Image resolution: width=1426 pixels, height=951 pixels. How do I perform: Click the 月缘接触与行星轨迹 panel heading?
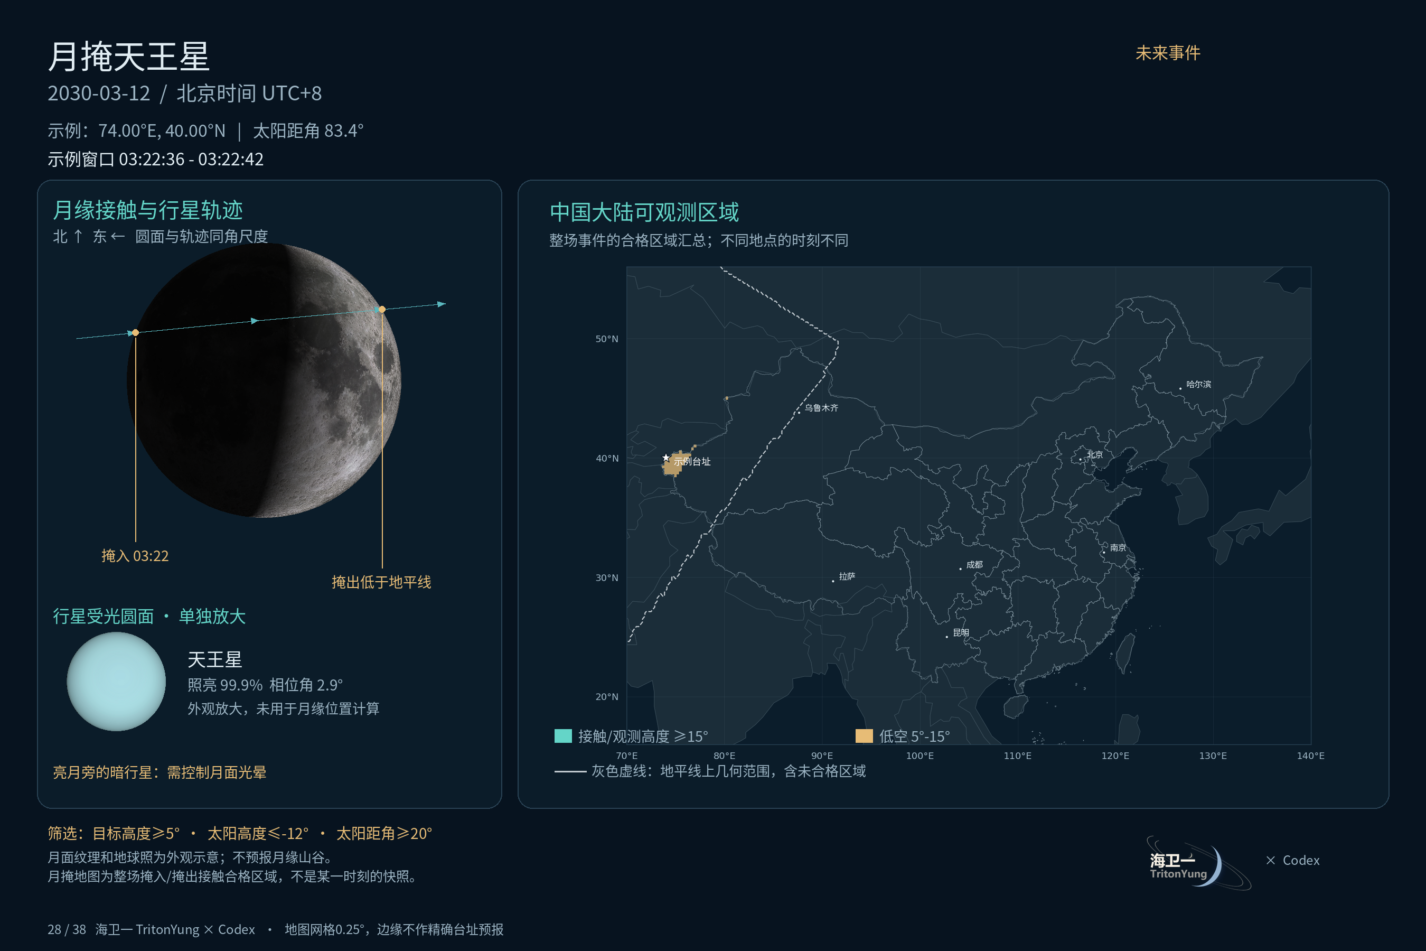[x=148, y=210]
